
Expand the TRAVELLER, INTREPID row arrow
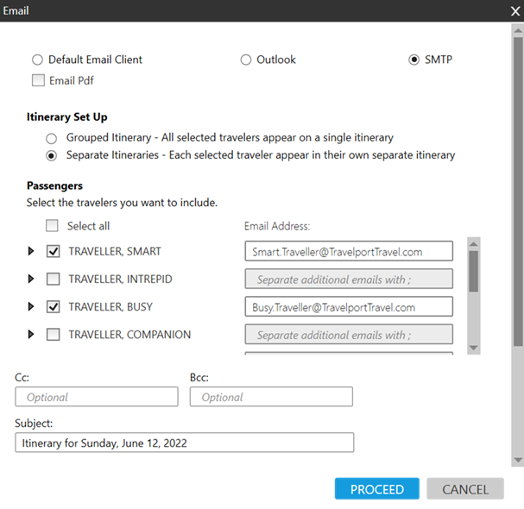pyautogui.click(x=32, y=280)
